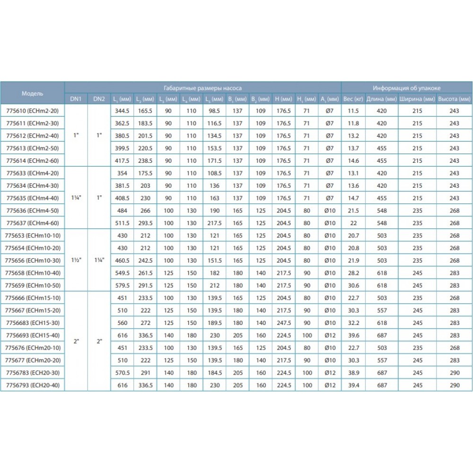Select model 775676 (ECHm20-10)

click(33, 348)
